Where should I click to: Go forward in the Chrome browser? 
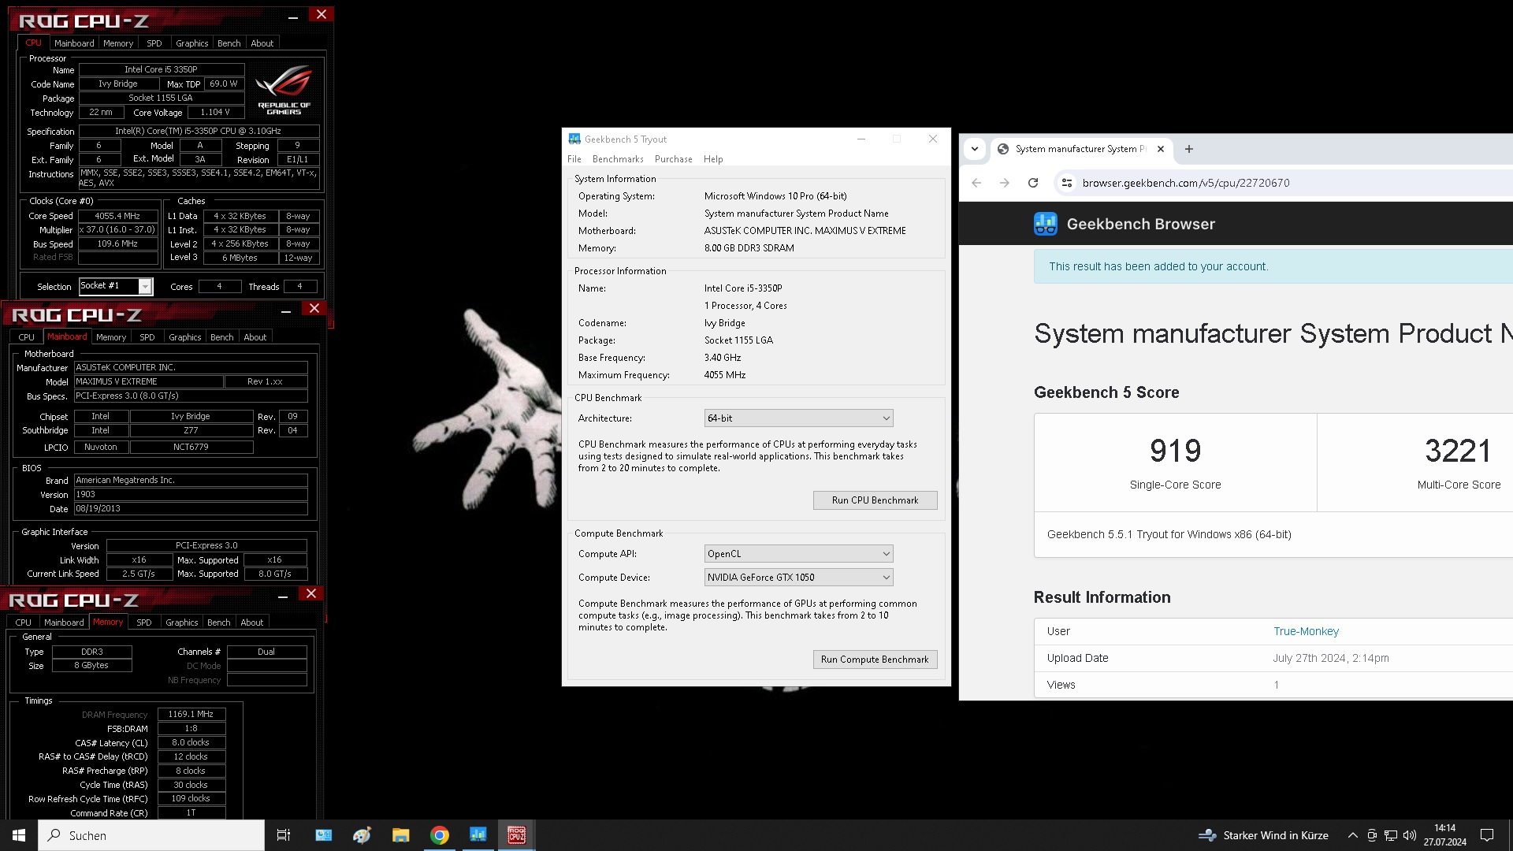coord(1004,183)
